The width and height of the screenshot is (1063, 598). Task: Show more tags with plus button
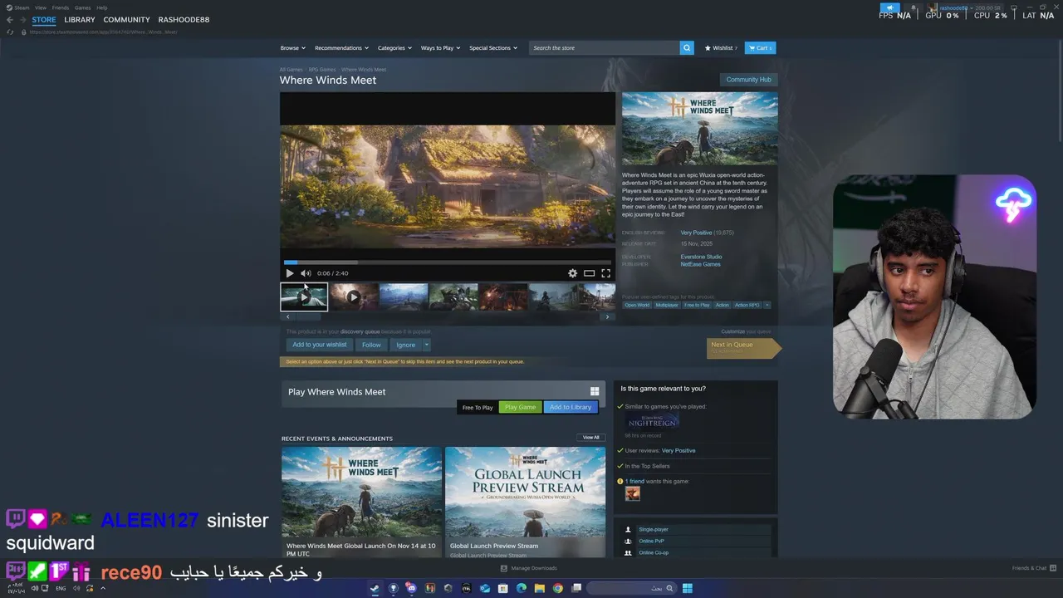[x=767, y=305]
